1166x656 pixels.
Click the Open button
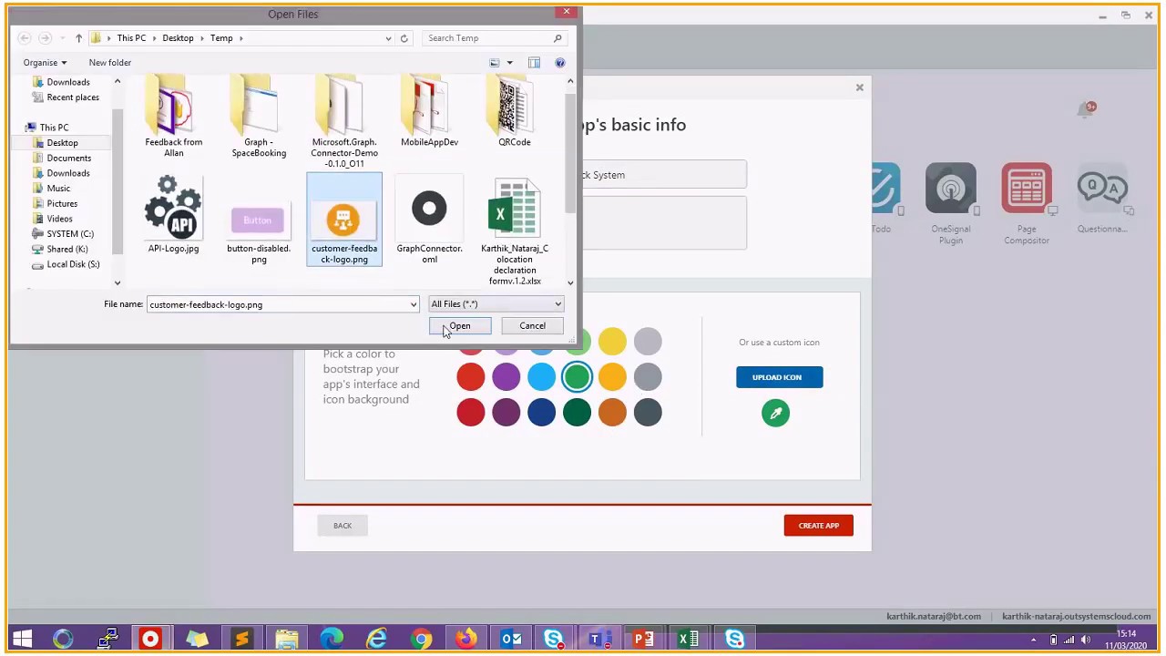[x=460, y=326]
